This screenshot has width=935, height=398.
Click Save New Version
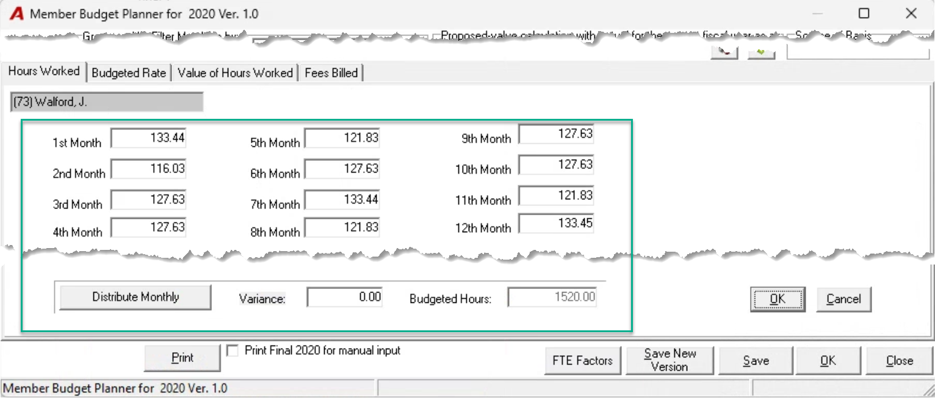tap(670, 360)
